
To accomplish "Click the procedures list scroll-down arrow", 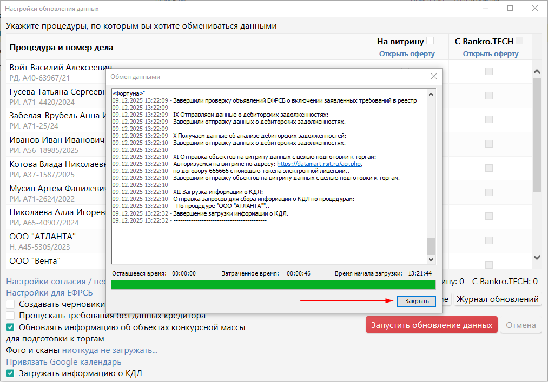I will tap(537, 257).
